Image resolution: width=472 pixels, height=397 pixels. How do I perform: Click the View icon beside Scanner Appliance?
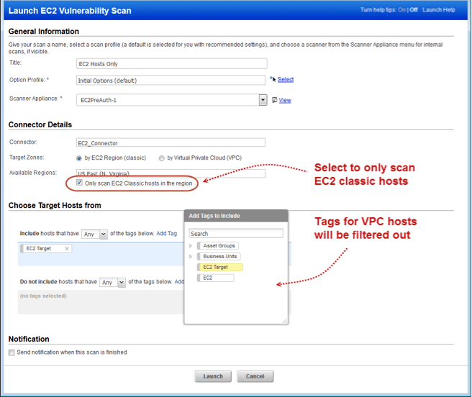pyautogui.click(x=275, y=100)
